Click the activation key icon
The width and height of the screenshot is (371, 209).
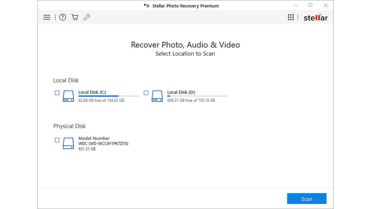[x=87, y=17]
